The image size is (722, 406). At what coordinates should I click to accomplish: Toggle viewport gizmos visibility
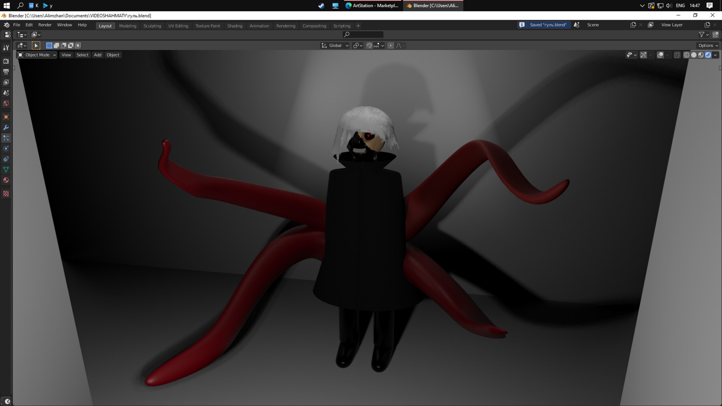point(643,55)
